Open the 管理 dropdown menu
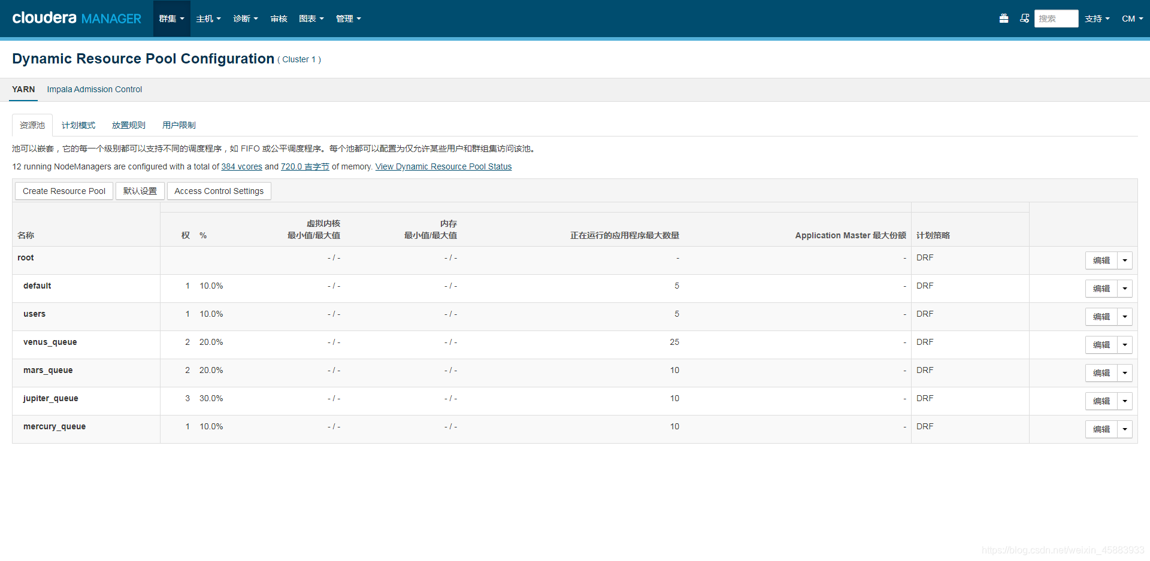1150x561 pixels. click(349, 19)
